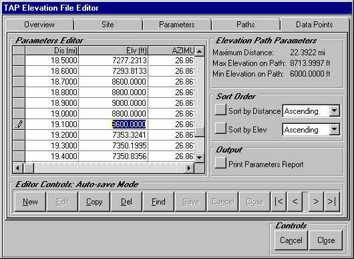Open Sort by Elev order dropdown
This screenshot has width=354, height=259.
335,129
